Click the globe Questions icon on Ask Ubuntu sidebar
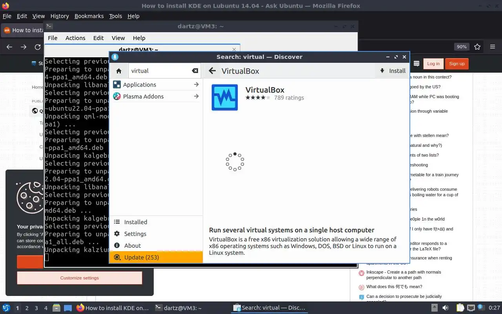Viewport: 502px width, 314px height. click(35, 111)
